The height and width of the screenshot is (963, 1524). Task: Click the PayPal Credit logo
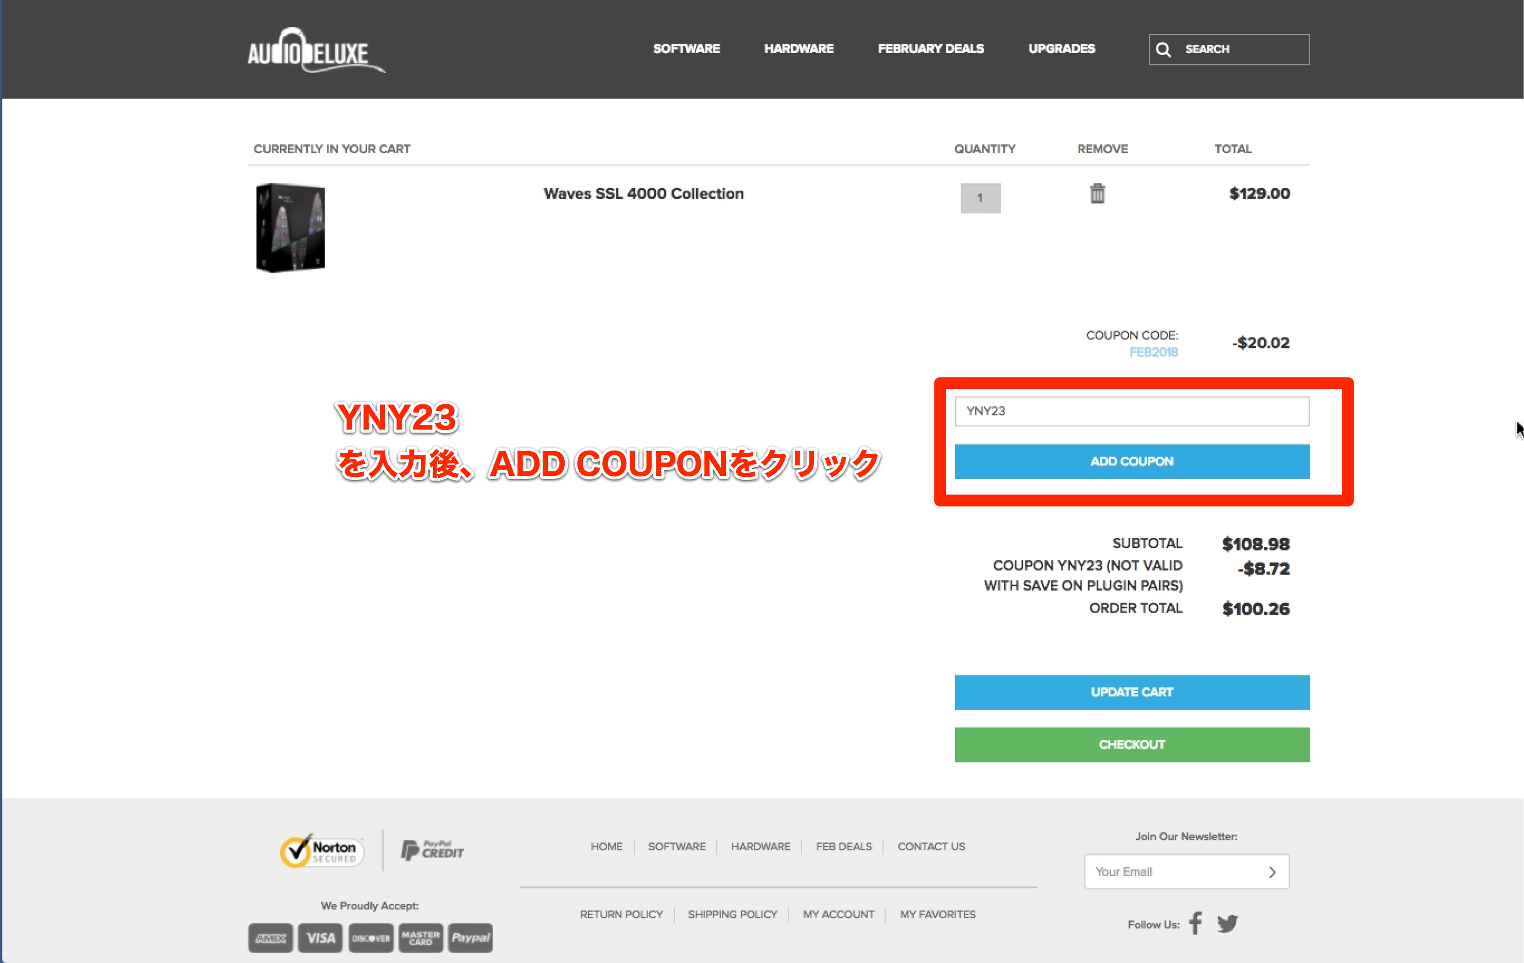pyautogui.click(x=432, y=850)
